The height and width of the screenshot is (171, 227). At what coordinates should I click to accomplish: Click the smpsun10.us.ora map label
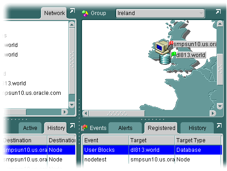click(195, 44)
